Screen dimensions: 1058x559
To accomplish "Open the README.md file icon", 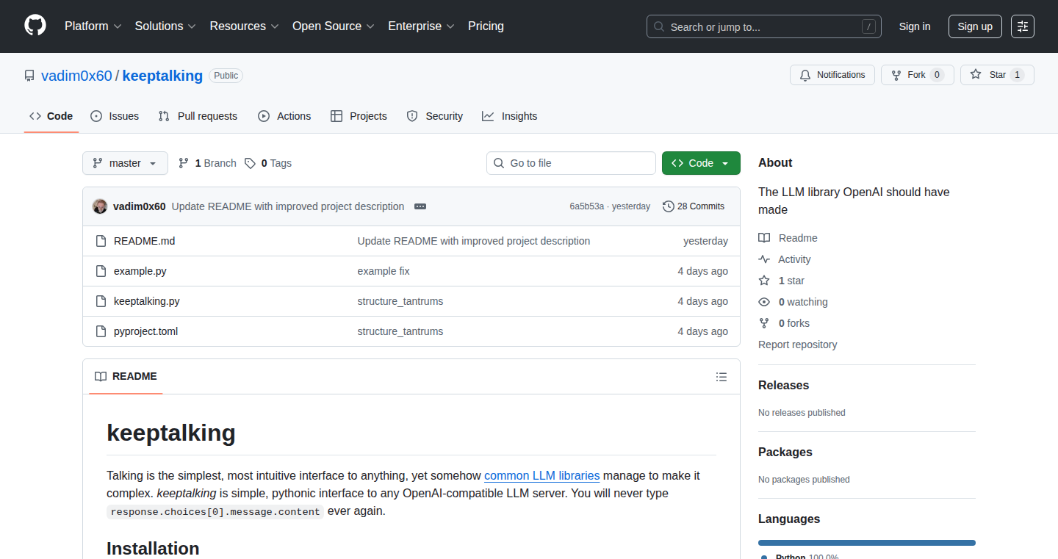I will coord(101,241).
